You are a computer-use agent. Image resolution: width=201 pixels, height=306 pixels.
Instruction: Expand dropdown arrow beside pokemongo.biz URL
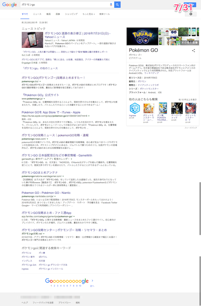pos(40,81)
